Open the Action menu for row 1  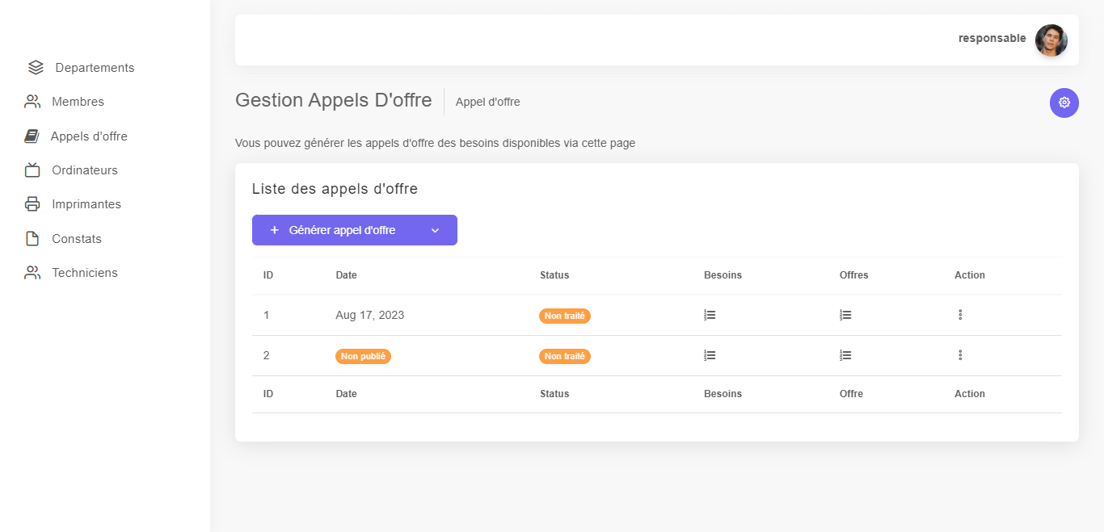960,315
